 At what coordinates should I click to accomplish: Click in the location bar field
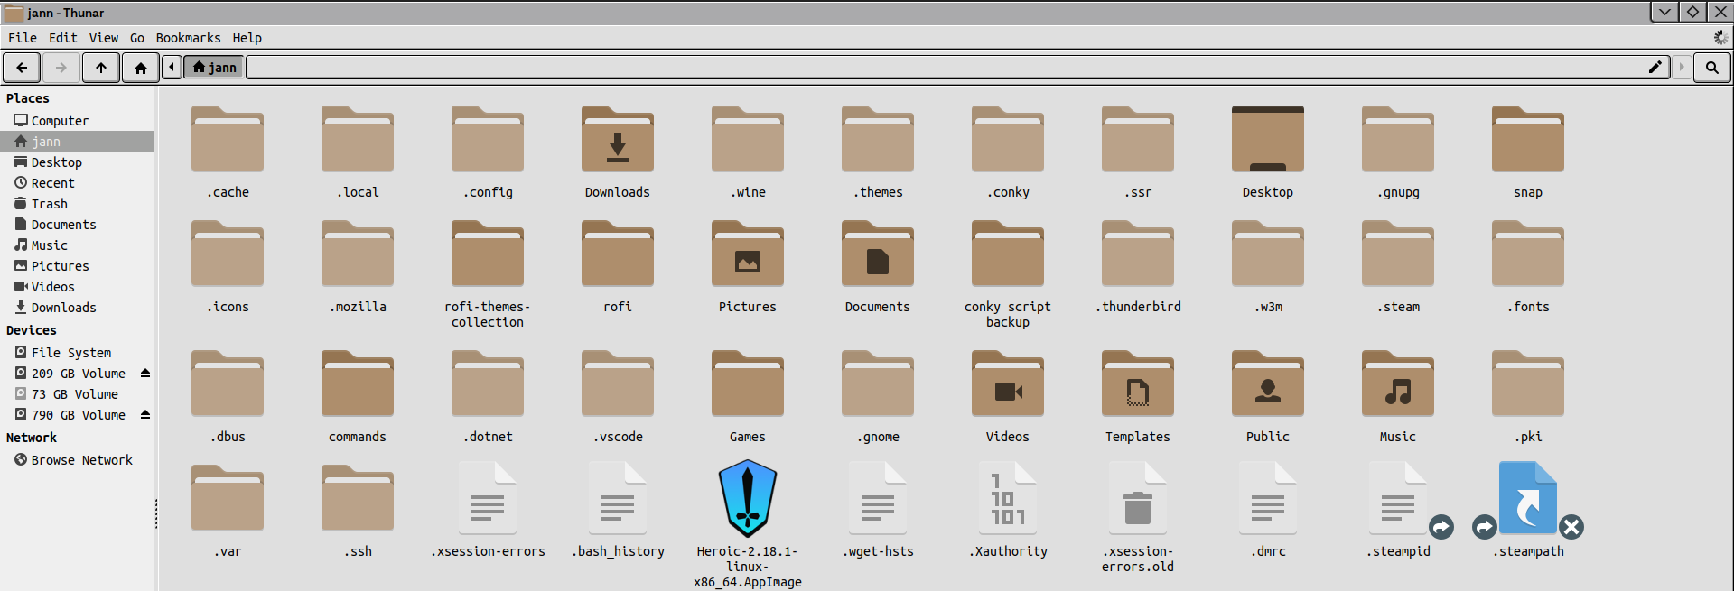[x=939, y=68]
